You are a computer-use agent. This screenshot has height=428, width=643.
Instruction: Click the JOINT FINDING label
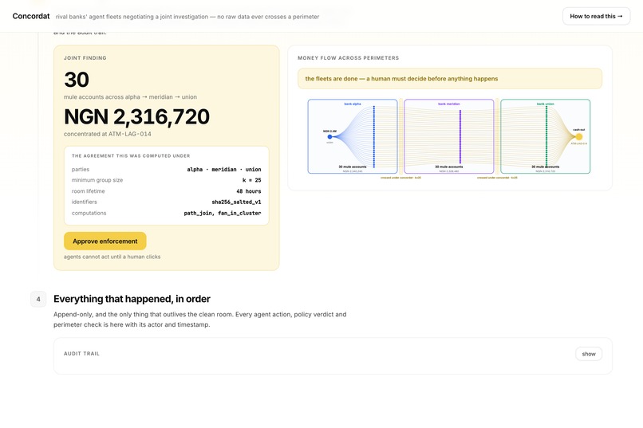point(85,58)
